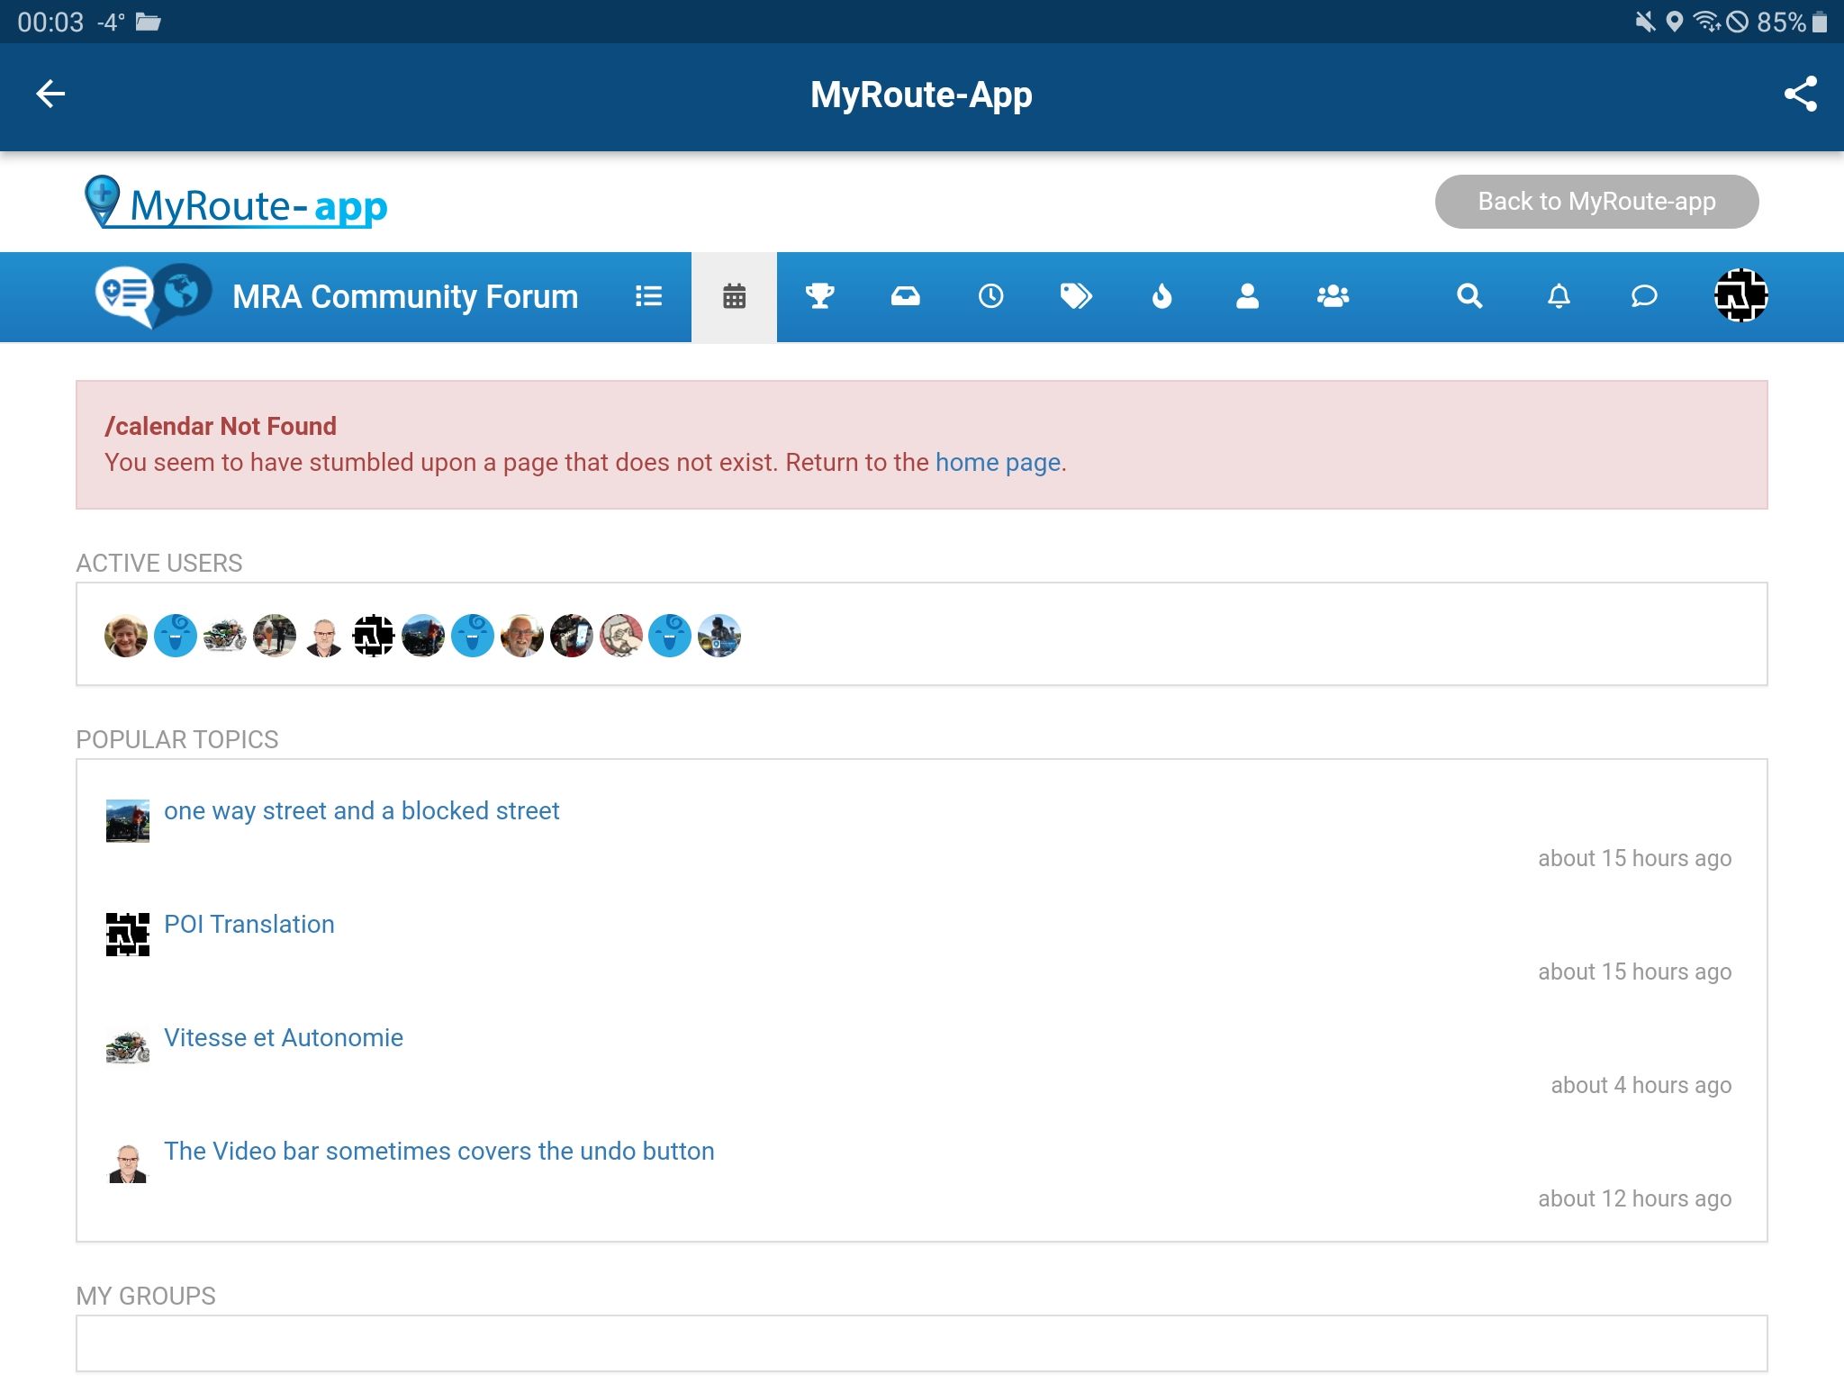Tap the muted sound status icon

[1645, 22]
